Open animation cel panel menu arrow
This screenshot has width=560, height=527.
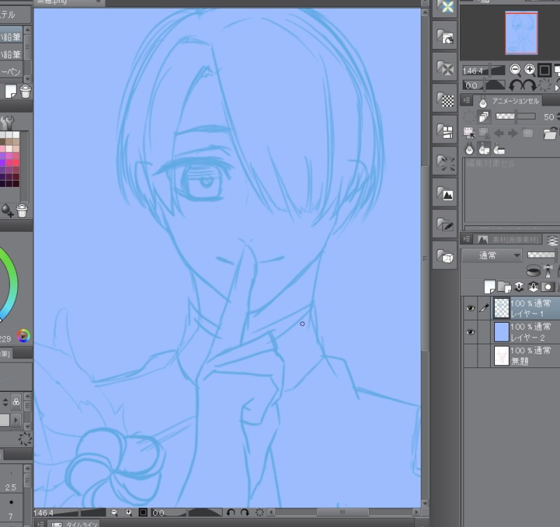[466, 100]
